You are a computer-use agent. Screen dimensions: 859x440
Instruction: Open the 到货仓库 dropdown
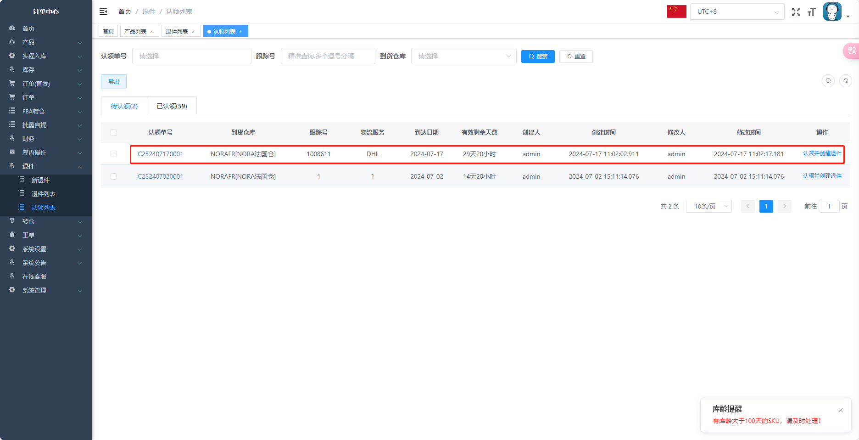point(463,56)
